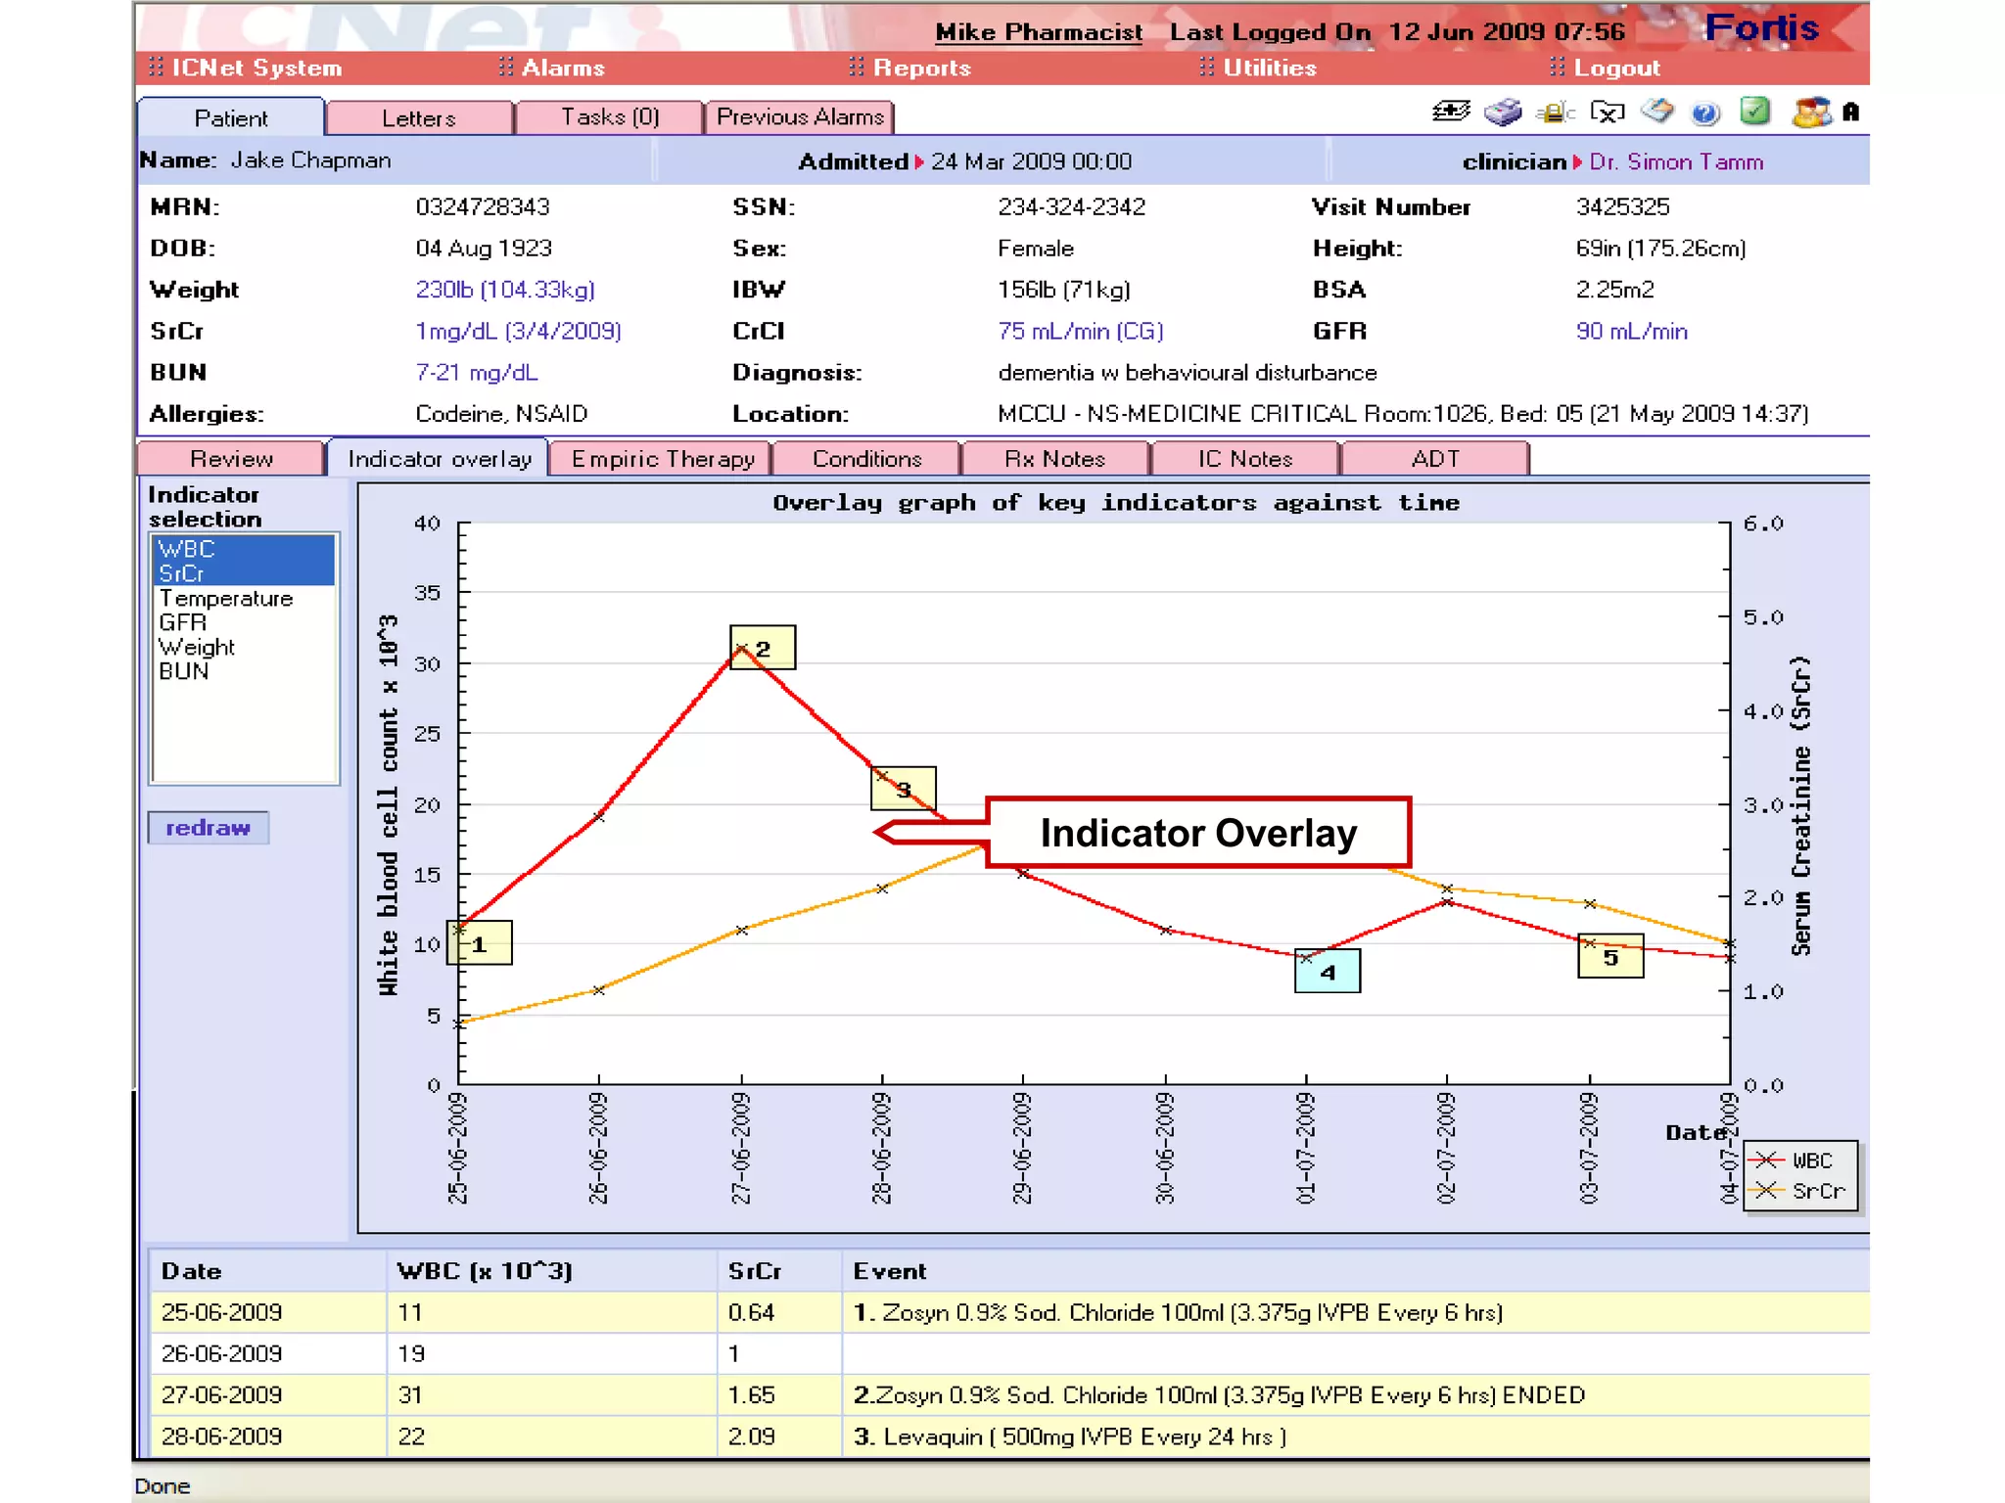Image resolution: width=2005 pixels, height=1503 pixels.
Task: Click the Mike Pharmacist user link
Action: click(x=1039, y=32)
